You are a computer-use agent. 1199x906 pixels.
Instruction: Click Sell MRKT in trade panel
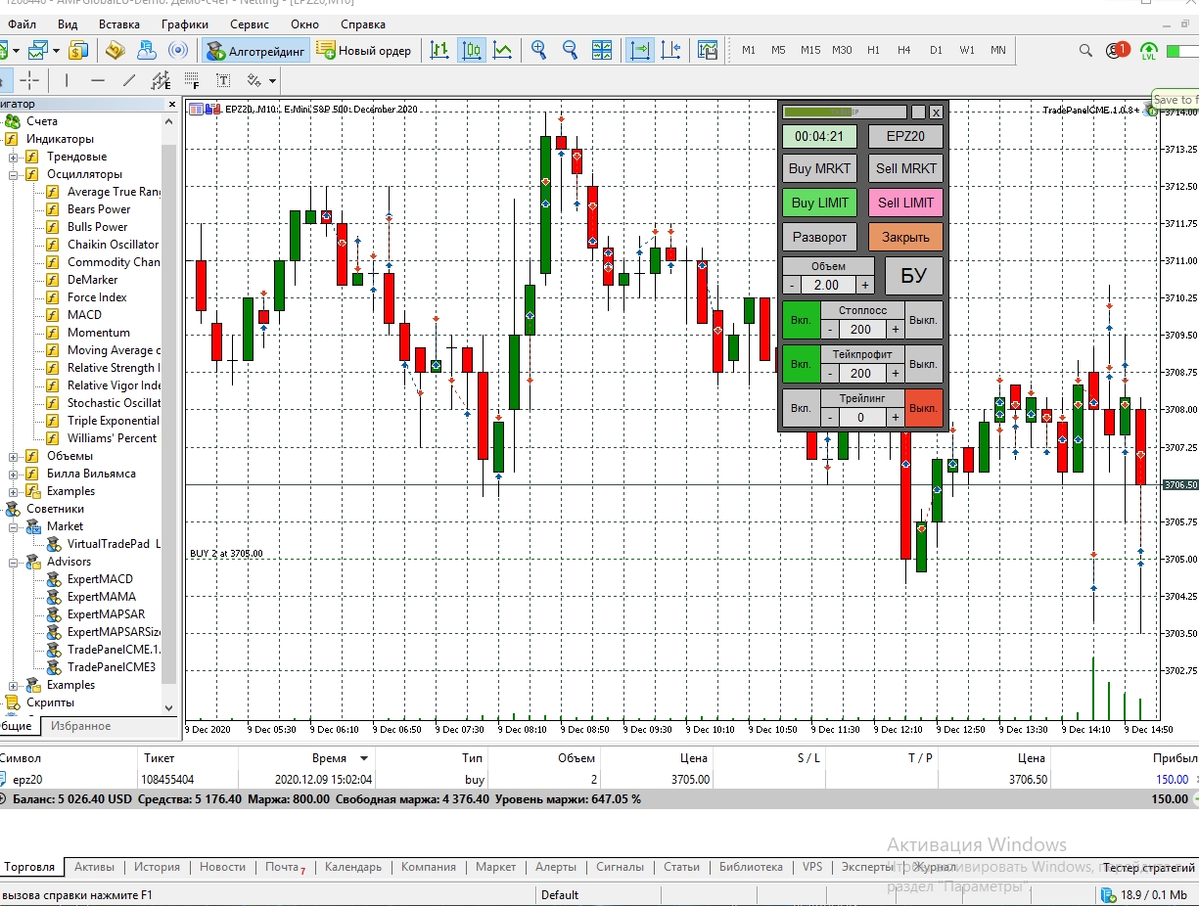pos(905,168)
